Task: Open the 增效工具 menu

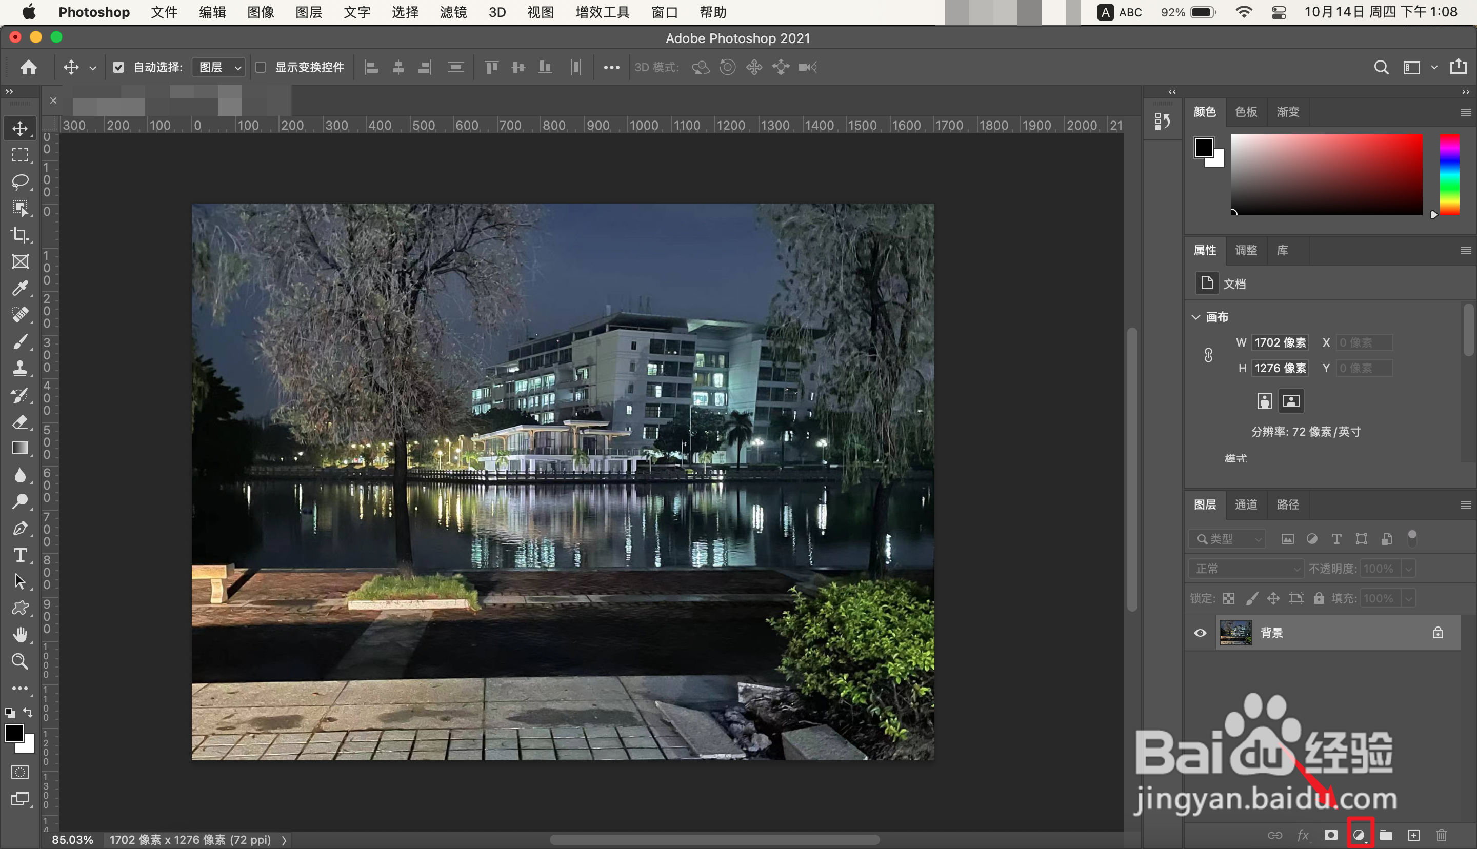Action: pyautogui.click(x=603, y=12)
